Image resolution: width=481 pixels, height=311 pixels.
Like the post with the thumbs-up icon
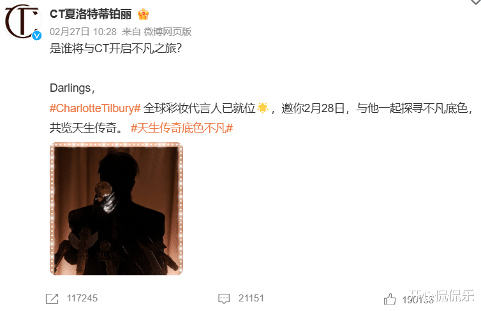pos(390,299)
